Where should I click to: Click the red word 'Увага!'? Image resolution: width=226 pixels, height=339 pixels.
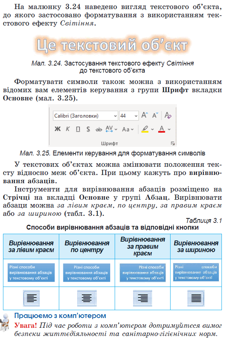(25, 325)
